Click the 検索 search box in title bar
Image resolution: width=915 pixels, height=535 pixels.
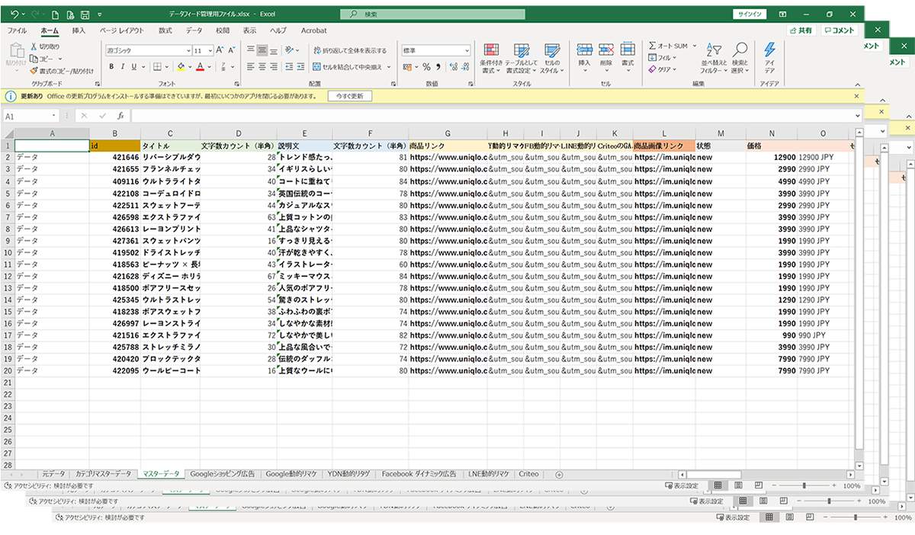click(433, 14)
